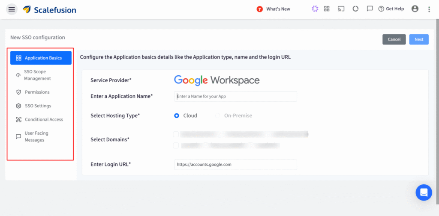Switch to Application Basics tab
The image size is (439, 216).
point(41,58)
